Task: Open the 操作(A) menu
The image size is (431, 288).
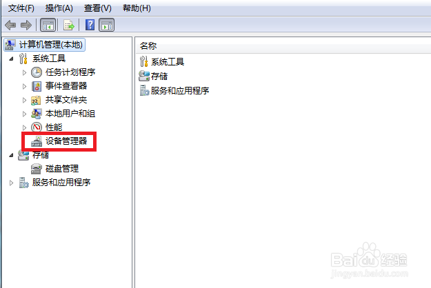Action: click(x=59, y=8)
